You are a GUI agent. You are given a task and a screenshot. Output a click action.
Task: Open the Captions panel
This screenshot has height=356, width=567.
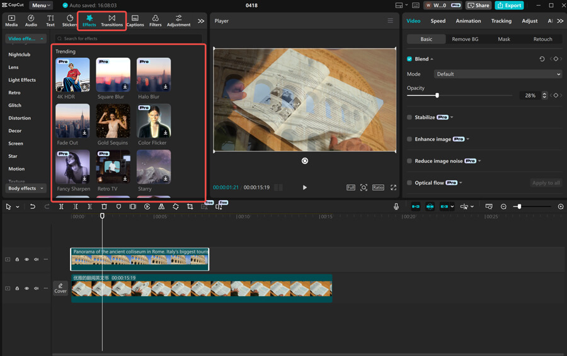point(135,21)
